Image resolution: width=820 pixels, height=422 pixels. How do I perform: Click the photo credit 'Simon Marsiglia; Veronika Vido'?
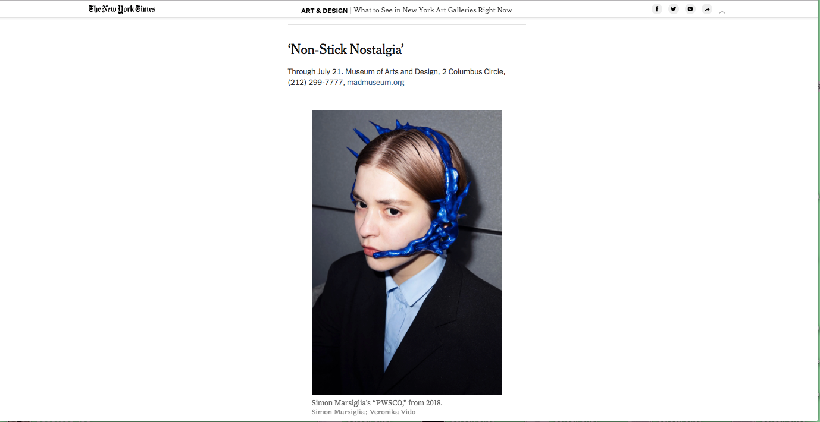tap(364, 412)
